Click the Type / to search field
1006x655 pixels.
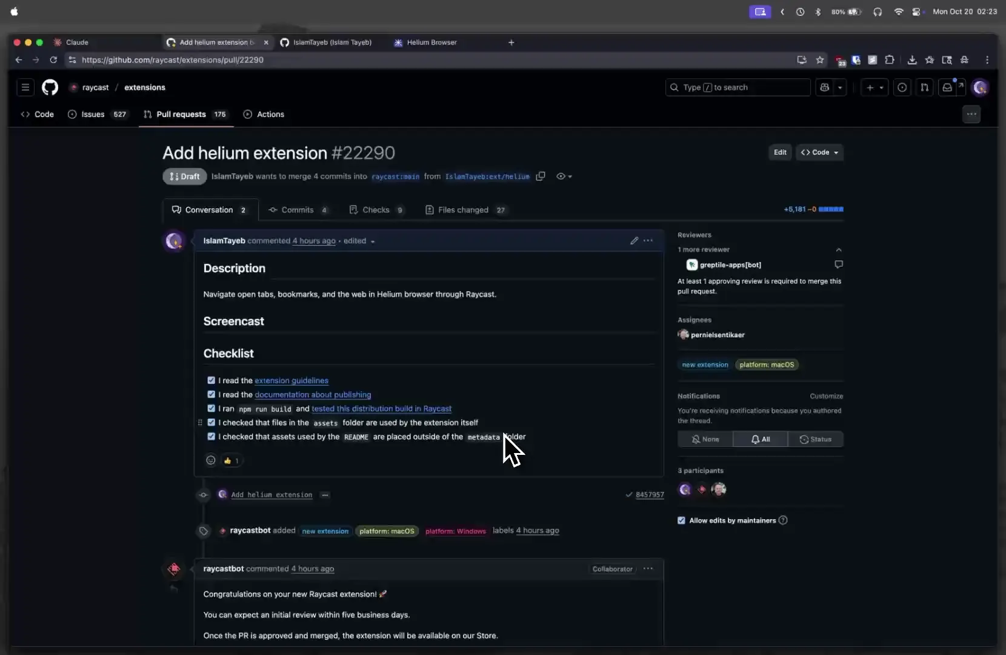coord(737,87)
